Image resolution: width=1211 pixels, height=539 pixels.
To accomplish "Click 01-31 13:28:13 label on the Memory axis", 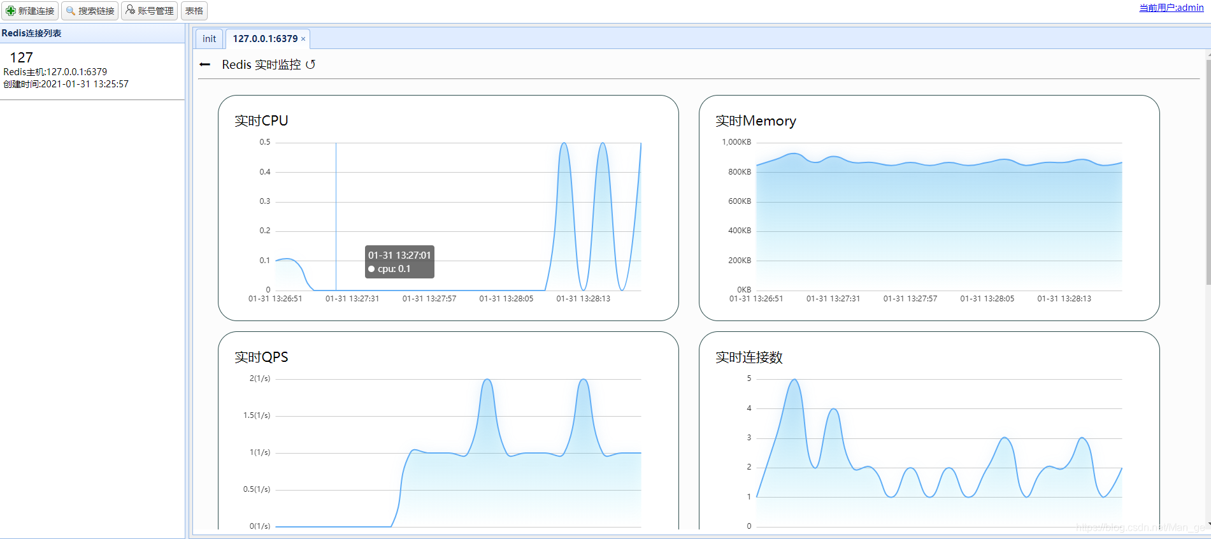I will [x=1064, y=299].
